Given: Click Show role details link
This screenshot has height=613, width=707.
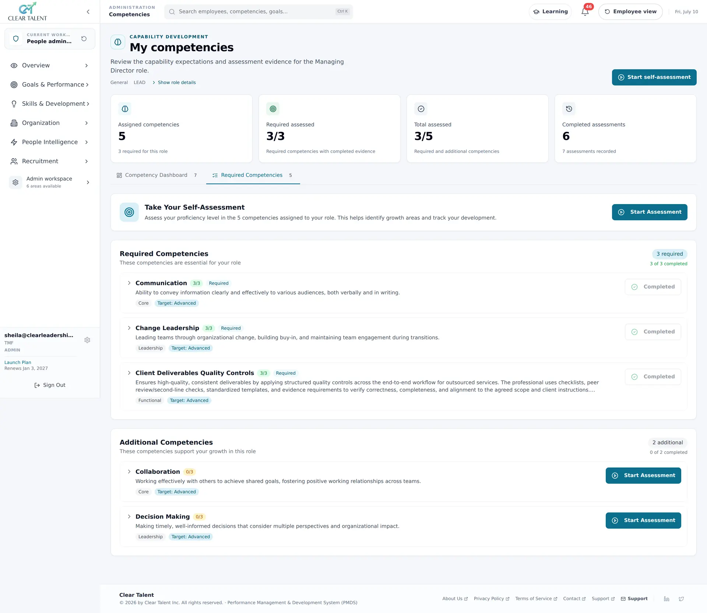Looking at the screenshot, I should [x=174, y=83].
